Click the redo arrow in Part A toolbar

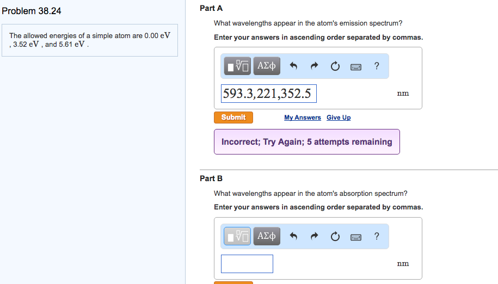tap(315, 67)
